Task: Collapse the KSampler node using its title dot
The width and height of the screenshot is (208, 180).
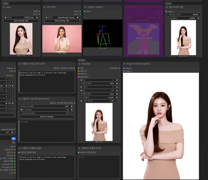Action: [x=79, y=64]
